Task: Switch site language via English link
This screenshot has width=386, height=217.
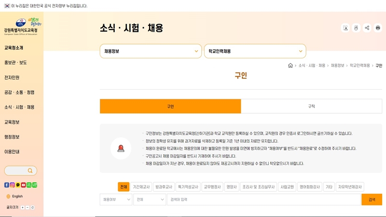Action: click(x=17, y=196)
